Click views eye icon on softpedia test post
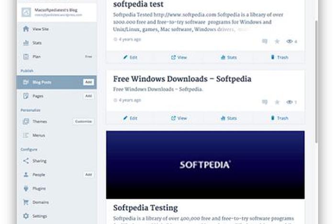The width and height of the screenshot is (335, 224). pyautogui.click(x=289, y=41)
